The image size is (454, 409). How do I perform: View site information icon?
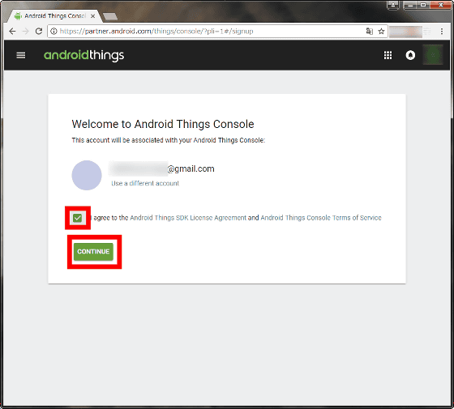(x=54, y=32)
